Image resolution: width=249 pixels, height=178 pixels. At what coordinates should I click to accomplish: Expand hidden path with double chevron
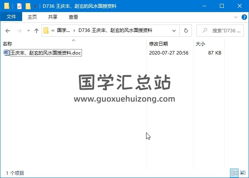53,30
